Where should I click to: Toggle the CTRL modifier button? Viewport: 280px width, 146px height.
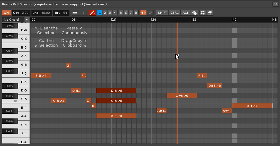(174, 13)
